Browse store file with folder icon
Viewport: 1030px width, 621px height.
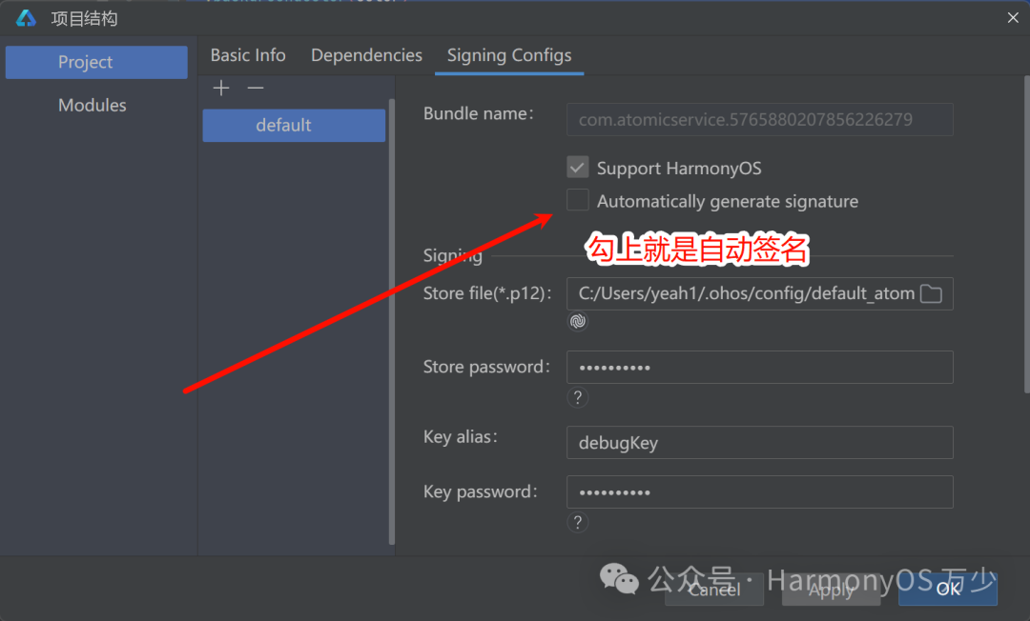[x=931, y=293]
